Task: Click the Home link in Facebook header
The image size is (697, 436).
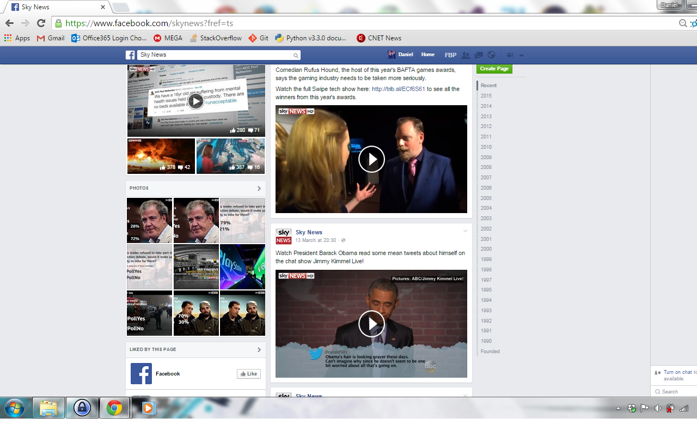Action: (x=428, y=55)
